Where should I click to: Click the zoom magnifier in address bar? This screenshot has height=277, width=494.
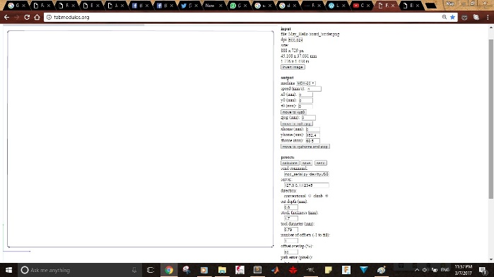coord(445,18)
